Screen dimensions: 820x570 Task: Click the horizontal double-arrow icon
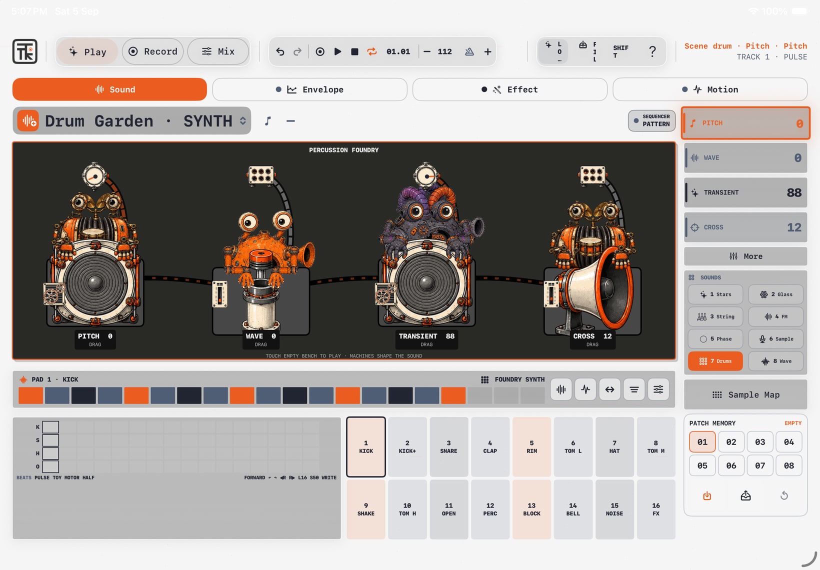609,389
